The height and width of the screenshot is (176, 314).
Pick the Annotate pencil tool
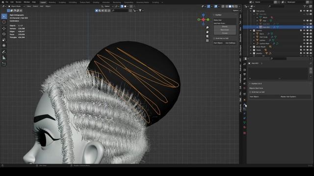[x=4, y=52]
